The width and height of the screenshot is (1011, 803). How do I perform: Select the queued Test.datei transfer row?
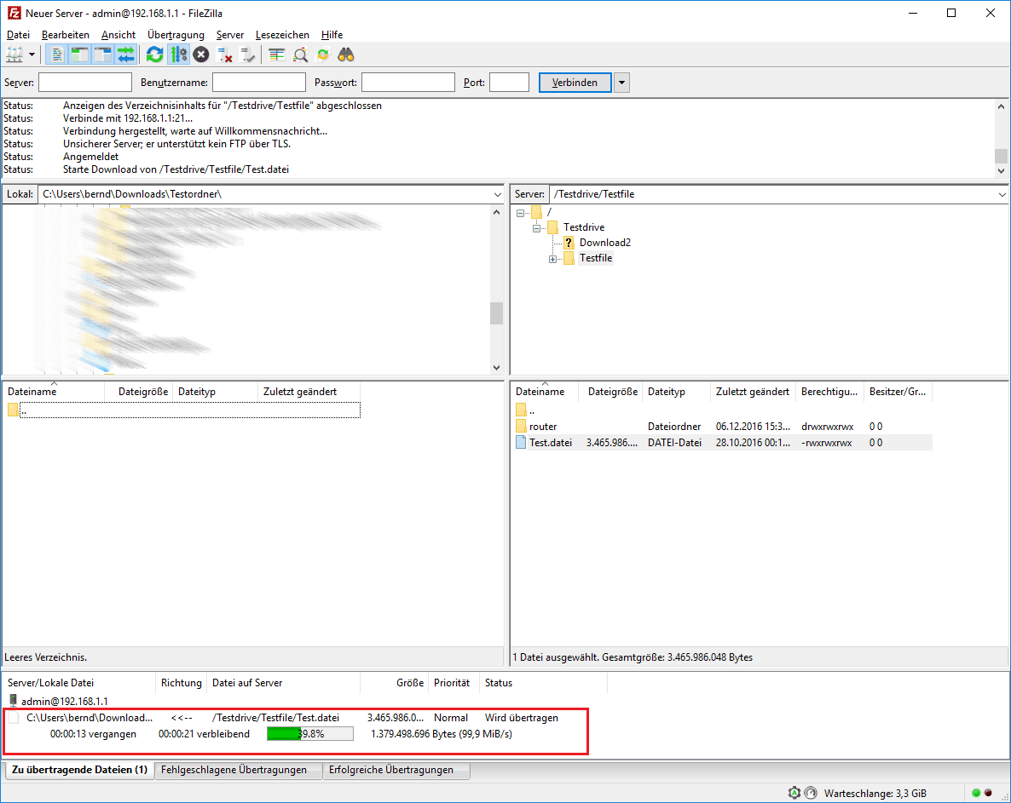(292, 717)
